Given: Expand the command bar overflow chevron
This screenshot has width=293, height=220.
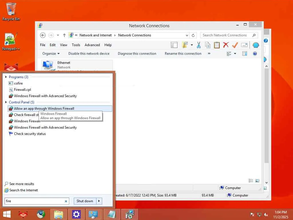Looking at the screenshot, I should pos(209,54).
